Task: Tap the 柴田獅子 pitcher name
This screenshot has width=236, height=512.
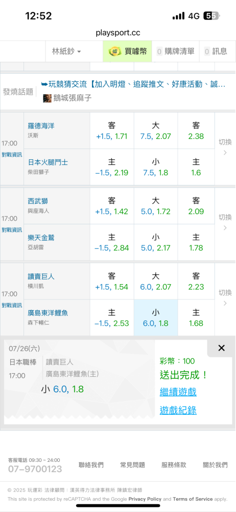Action: pyautogui.click(x=38, y=172)
